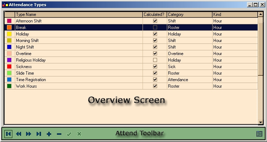267x142 pixels.
Task: Click the yellow swatch of Holiday
Action: pos(9,34)
